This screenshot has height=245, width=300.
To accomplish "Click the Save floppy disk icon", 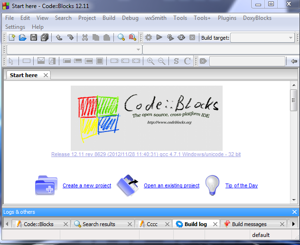I will click(x=34, y=37).
